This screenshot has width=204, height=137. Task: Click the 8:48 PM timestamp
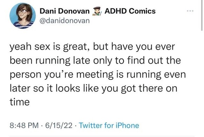click(x=24, y=125)
